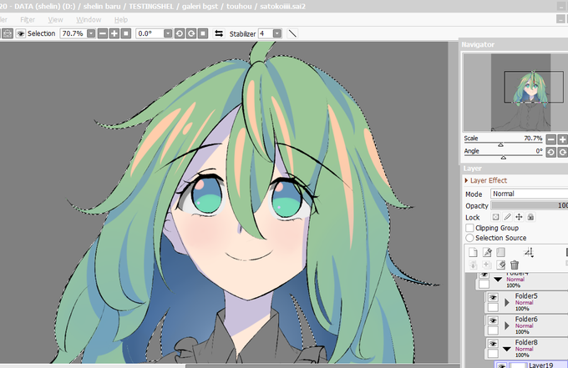568x368 pixels.
Task: Reset view rotation in the toolbar
Action: [x=203, y=33]
